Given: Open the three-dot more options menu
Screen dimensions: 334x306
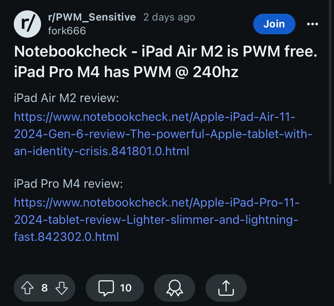Looking at the screenshot, I should coord(312,24).
